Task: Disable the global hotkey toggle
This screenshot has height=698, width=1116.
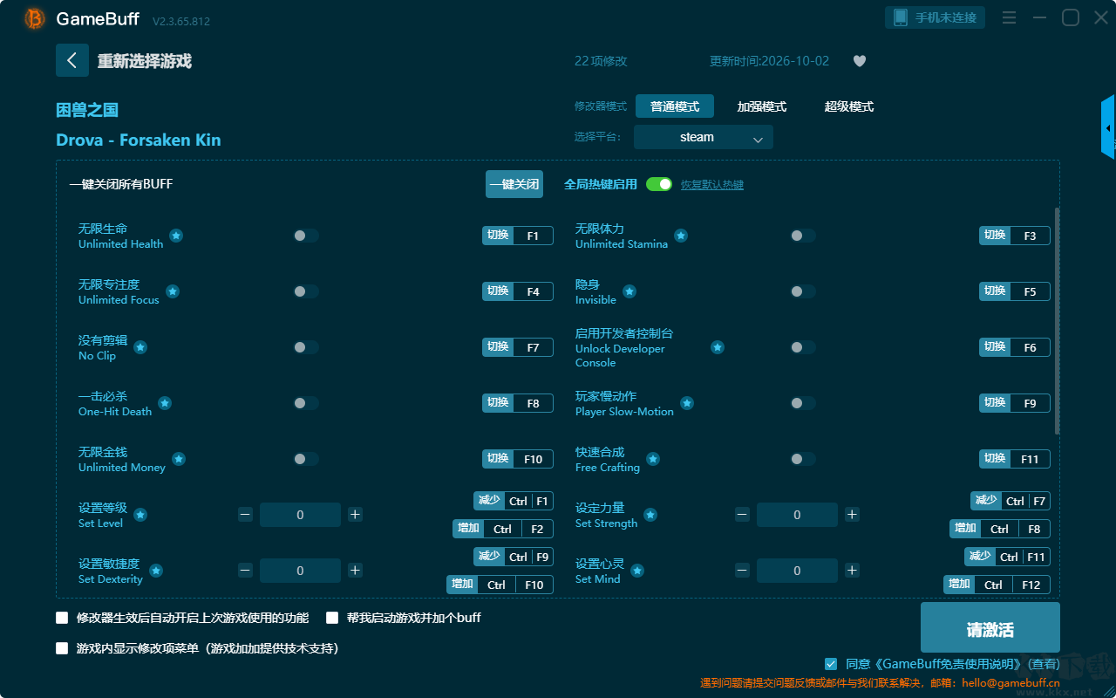Action: (x=659, y=184)
